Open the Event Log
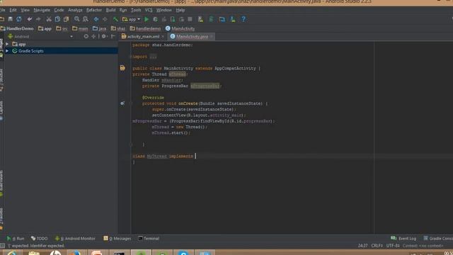The width and height of the screenshot is (453, 255). coord(403,239)
